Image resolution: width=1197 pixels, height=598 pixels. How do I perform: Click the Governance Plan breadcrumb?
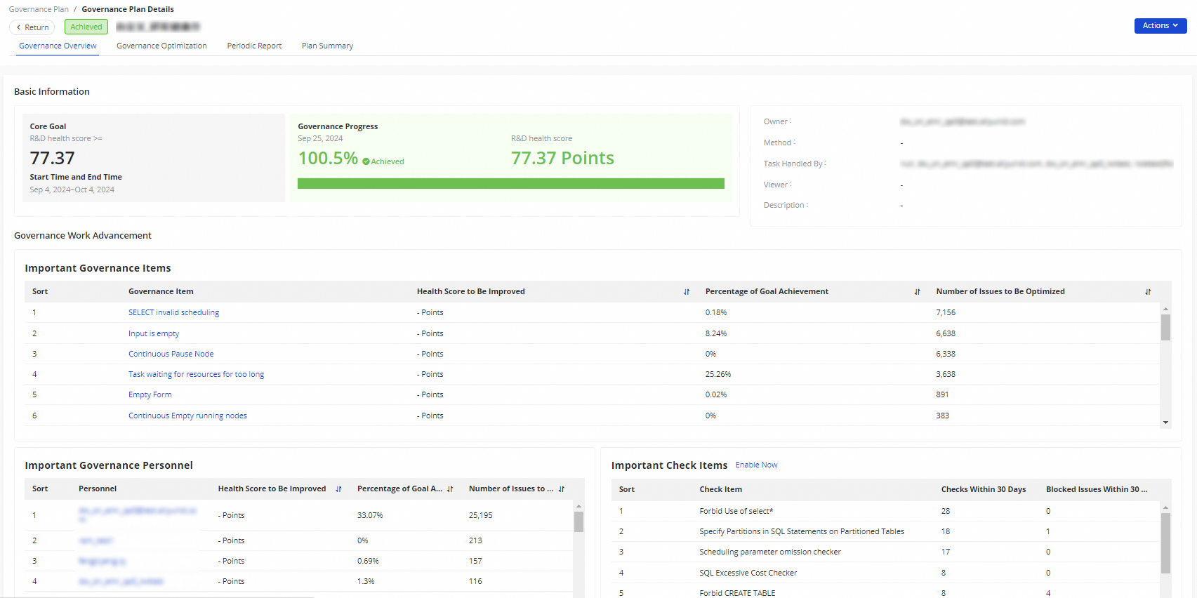click(x=39, y=9)
